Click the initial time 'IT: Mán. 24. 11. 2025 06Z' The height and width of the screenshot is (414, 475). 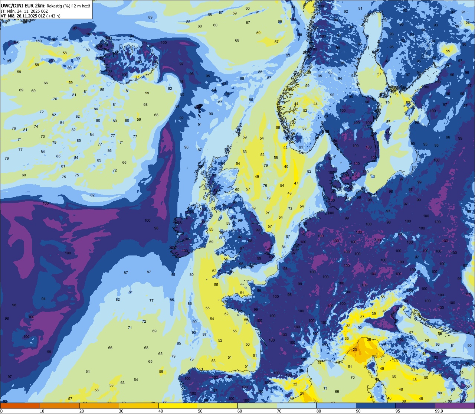(24, 11)
